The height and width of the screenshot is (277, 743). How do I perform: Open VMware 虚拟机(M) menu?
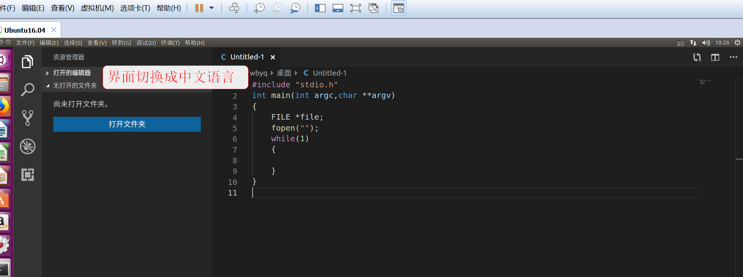[x=97, y=8]
